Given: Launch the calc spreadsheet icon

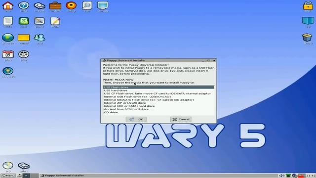Looking at the screenshot, I should [x=24, y=21].
